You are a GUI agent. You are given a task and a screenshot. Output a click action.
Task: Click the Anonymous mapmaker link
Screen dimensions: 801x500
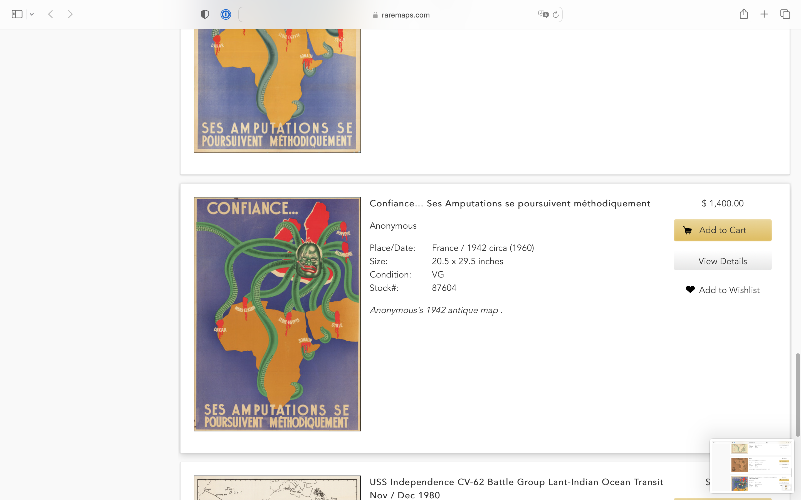[x=393, y=226]
